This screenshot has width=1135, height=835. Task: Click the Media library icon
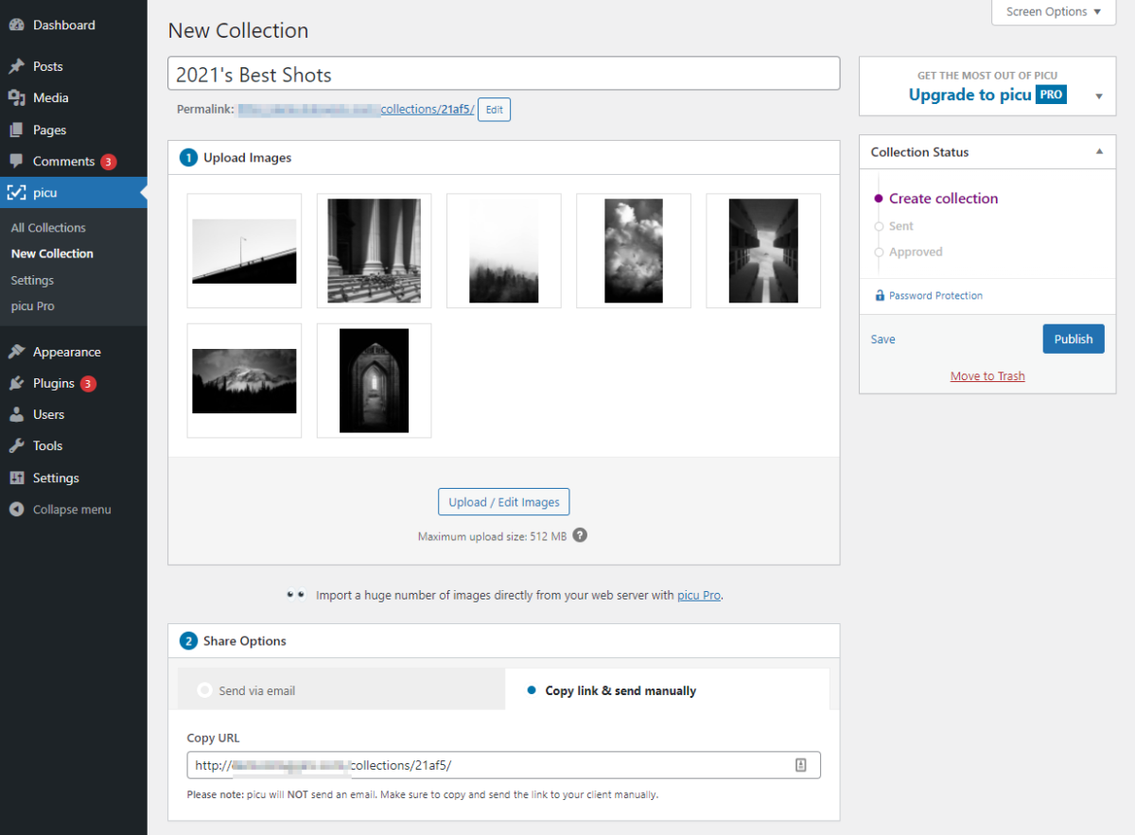coord(16,98)
